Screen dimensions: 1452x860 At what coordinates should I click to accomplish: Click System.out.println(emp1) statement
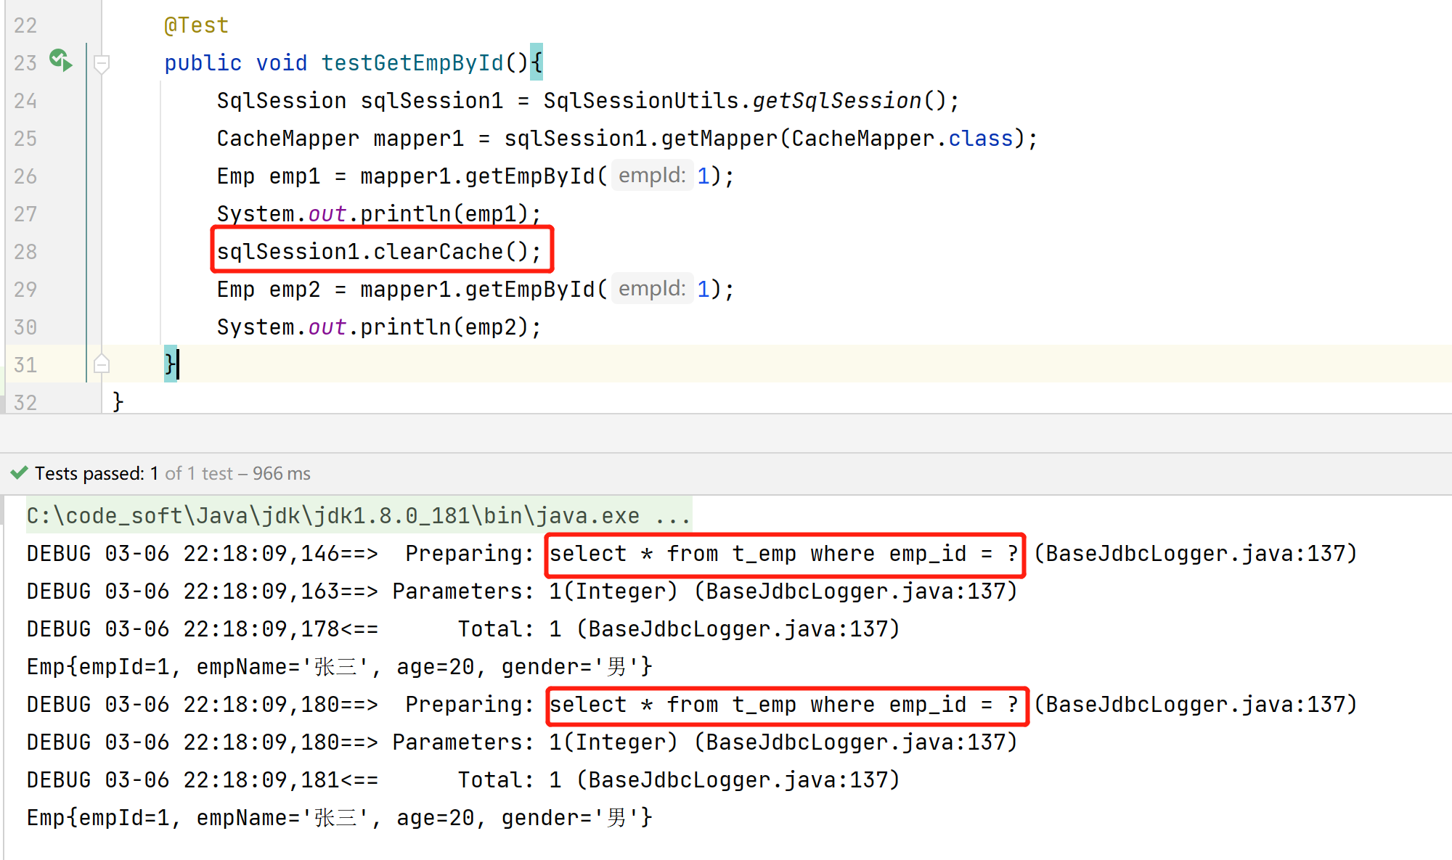[x=379, y=214]
